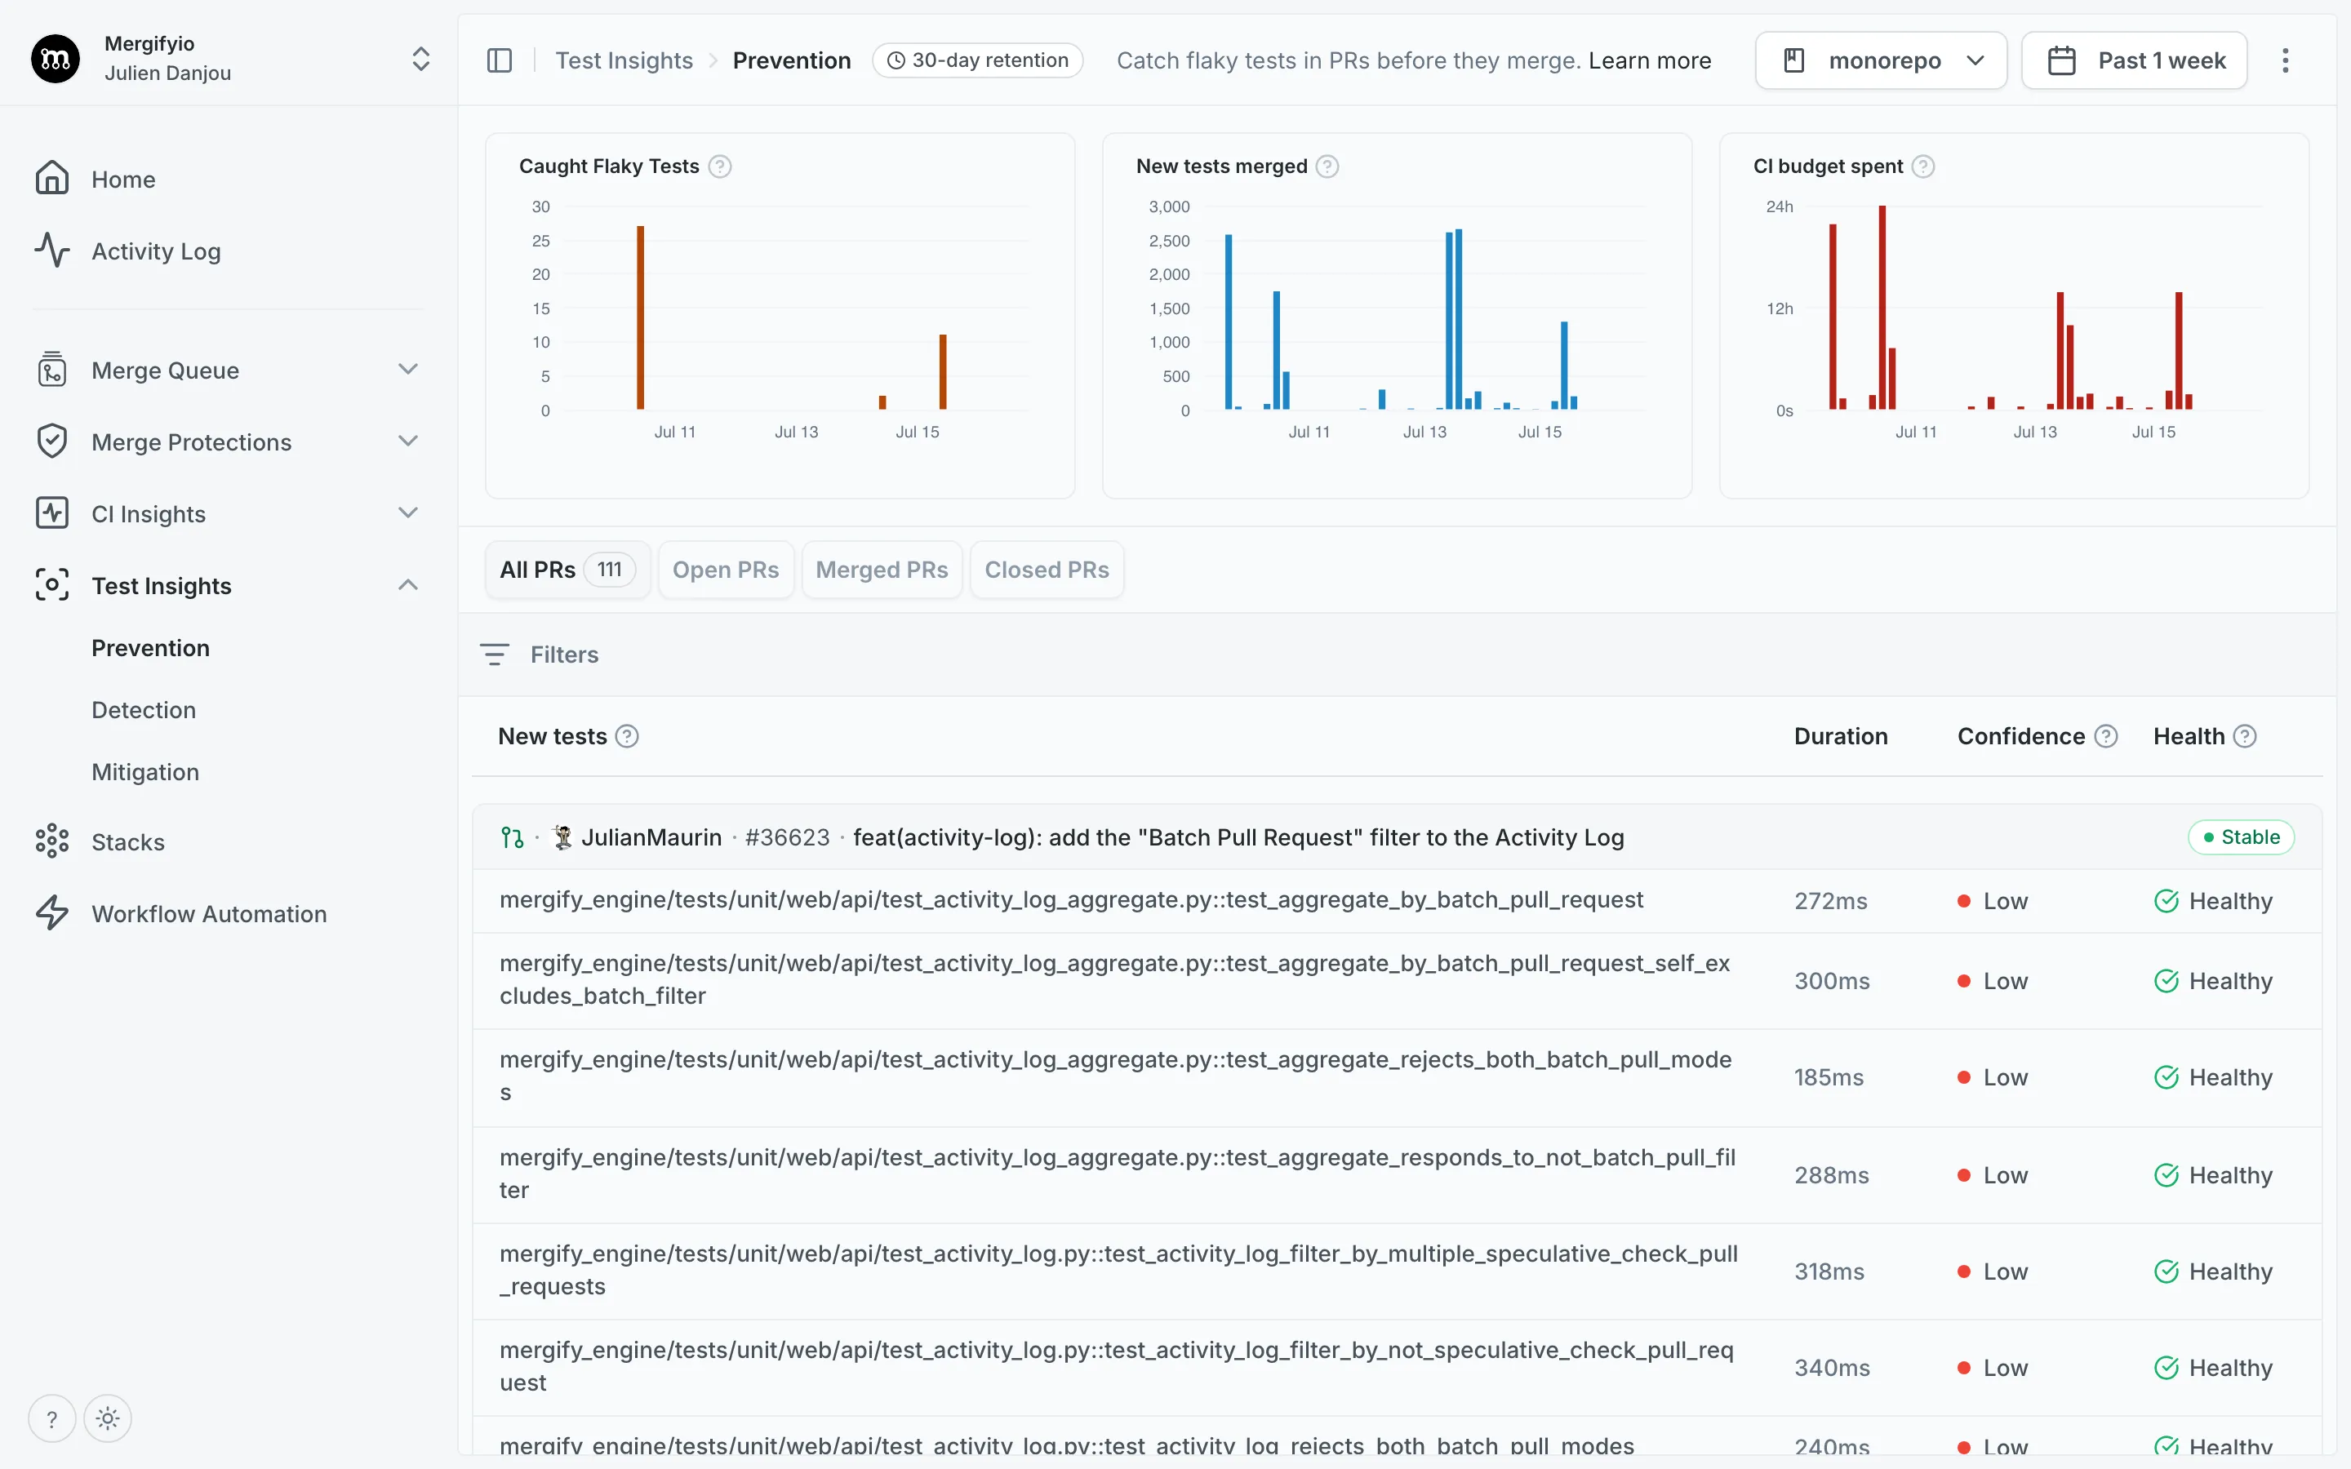Click the 340ms duration cell
The width and height of the screenshot is (2351, 1469).
[1831, 1368]
